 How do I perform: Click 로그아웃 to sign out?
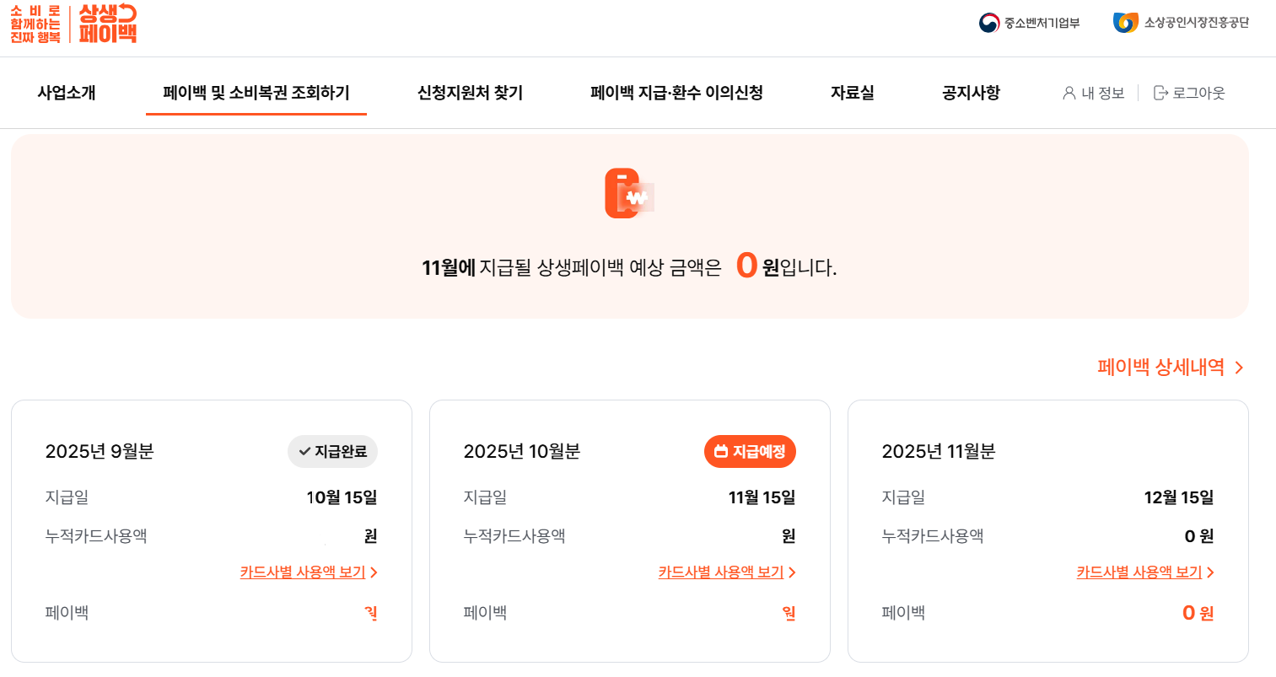(x=1198, y=93)
